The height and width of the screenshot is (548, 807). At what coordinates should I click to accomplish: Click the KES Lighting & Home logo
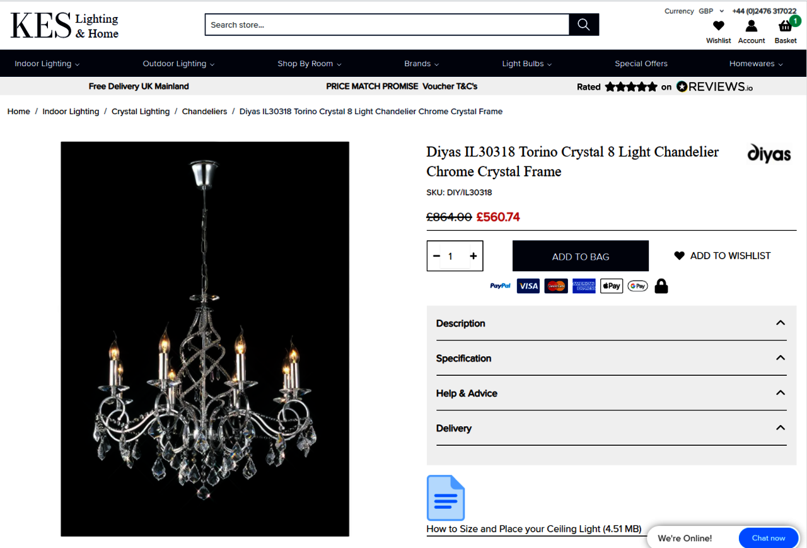pyautogui.click(x=64, y=26)
